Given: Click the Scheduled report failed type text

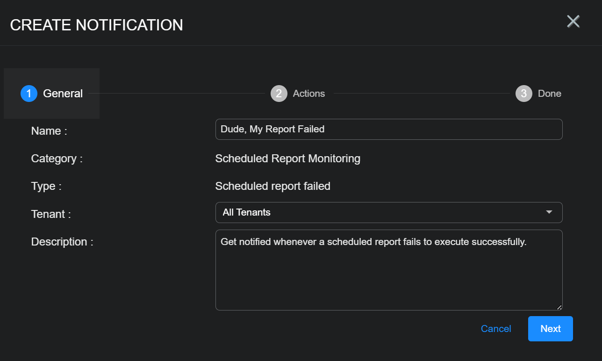Looking at the screenshot, I should [x=272, y=186].
